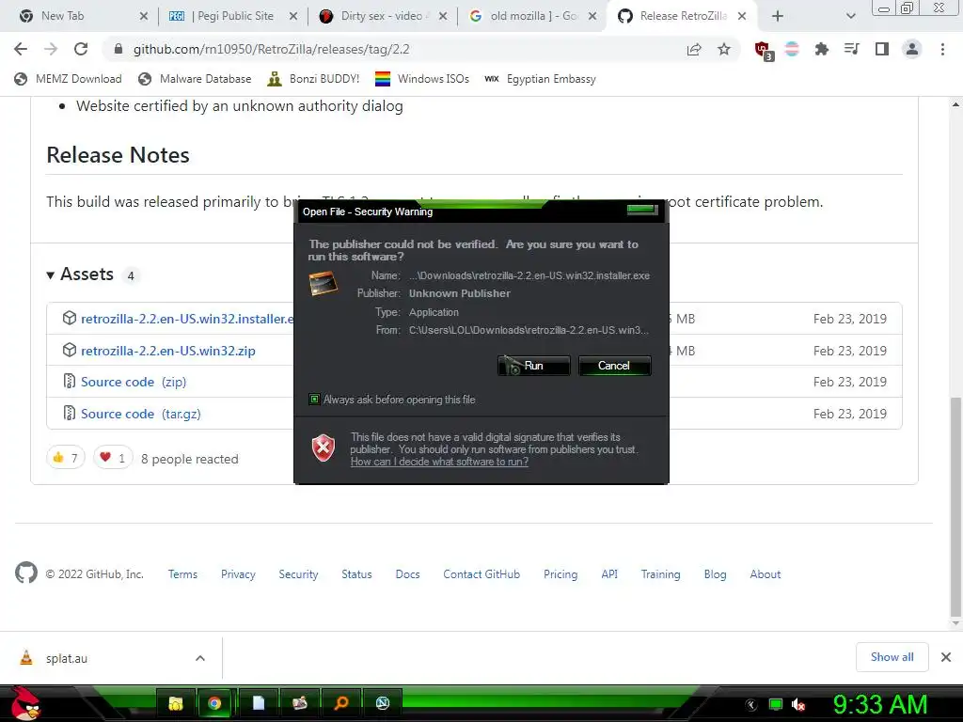Image resolution: width=963 pixels, height=722 pixels.
Task: Open the Bonzi BUDDY! bookmark
Action: point(313,79)
